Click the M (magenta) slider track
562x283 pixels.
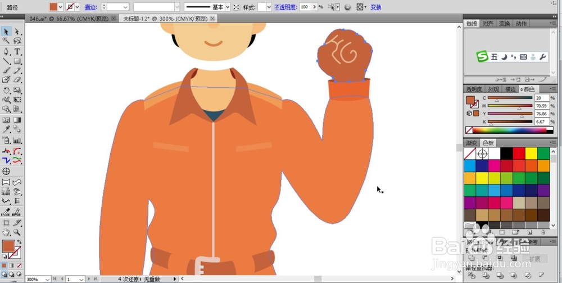coord(510,106)
